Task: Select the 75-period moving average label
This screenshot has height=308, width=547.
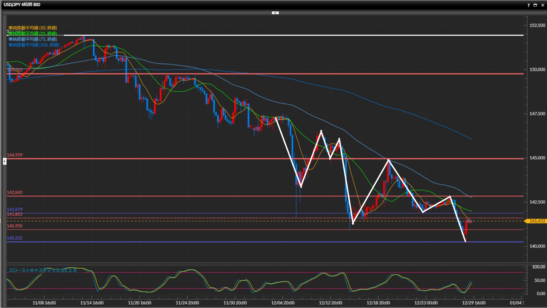Action: pos(33,39)
